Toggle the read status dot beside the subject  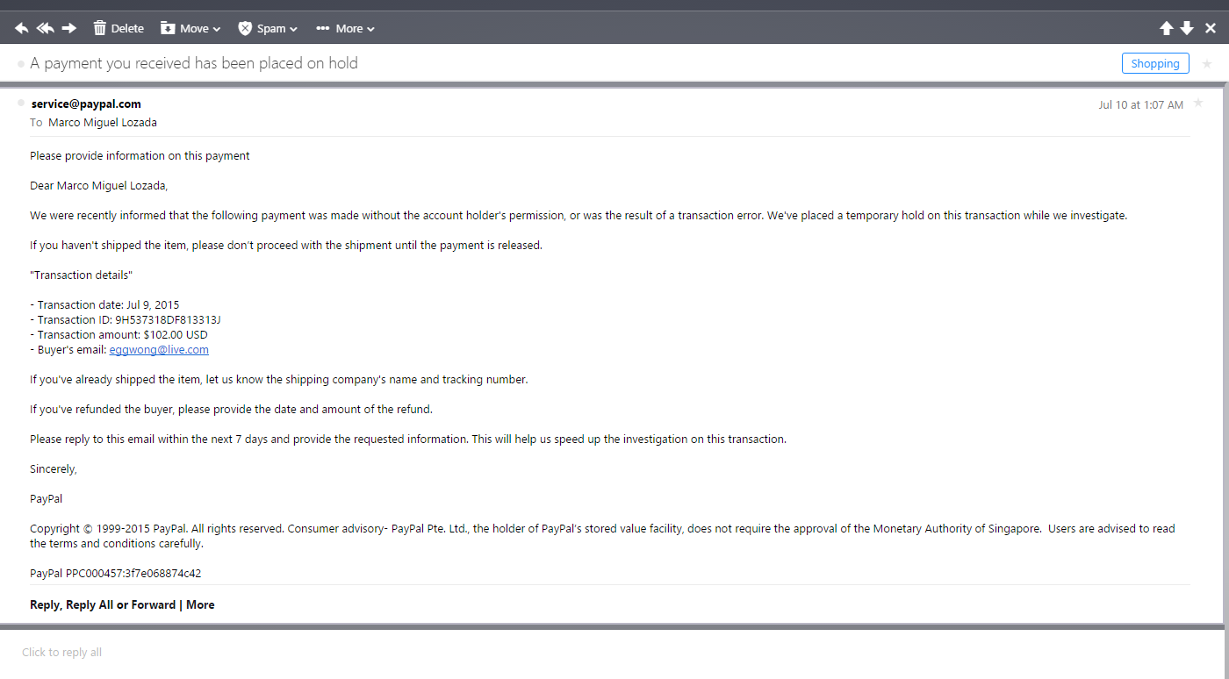pyautogui.click(x=21, y=64)
